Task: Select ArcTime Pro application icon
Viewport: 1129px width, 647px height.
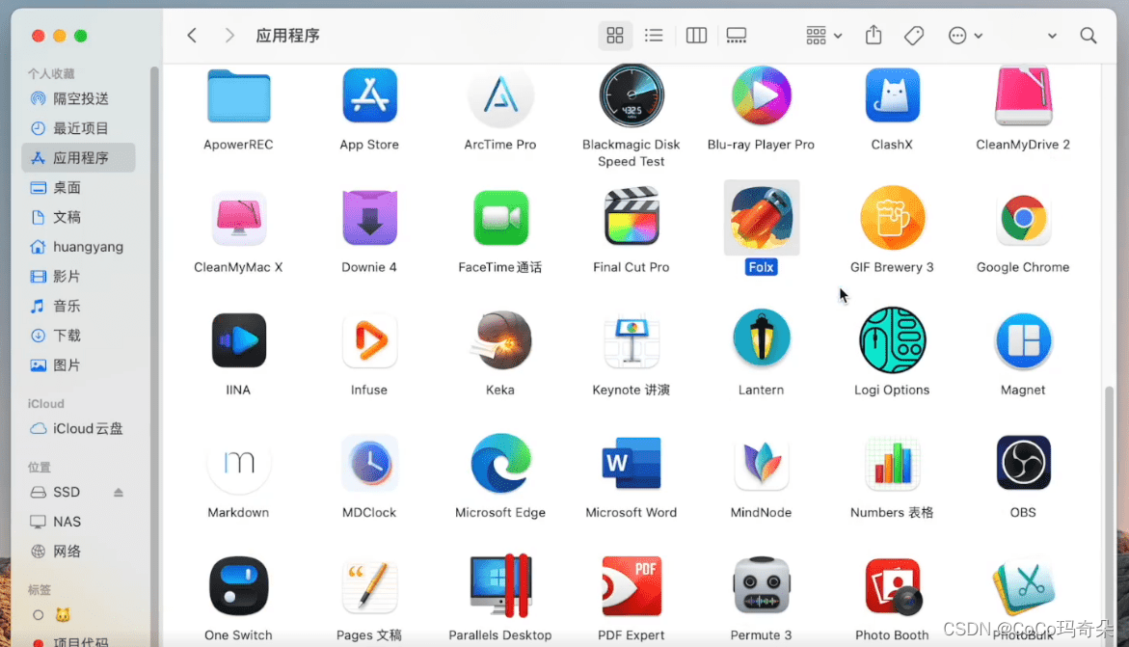Action: tap(500, 95)
